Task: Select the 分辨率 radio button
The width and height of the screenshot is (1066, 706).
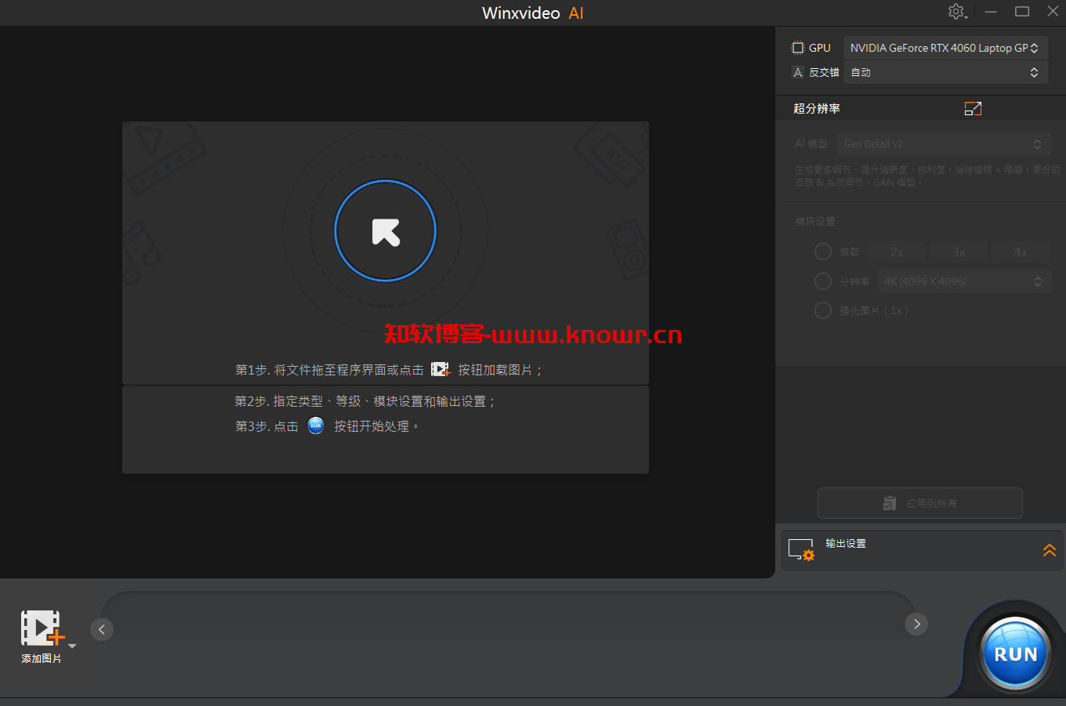Action: (823, 281)
